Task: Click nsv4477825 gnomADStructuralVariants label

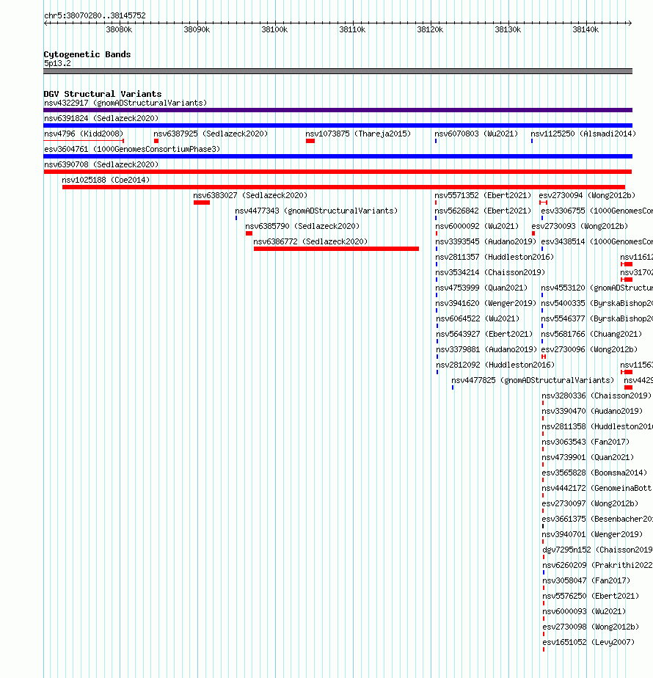Action: [533, 381]
